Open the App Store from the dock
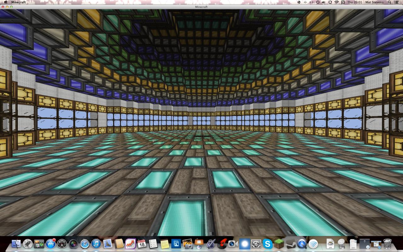The height and width of the screenshot is (252, 403). point(50,244)
